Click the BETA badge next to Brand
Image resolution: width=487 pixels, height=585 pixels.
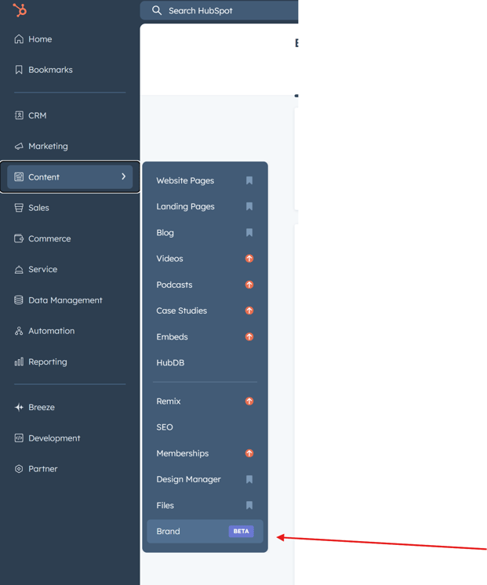coord(241,532)
